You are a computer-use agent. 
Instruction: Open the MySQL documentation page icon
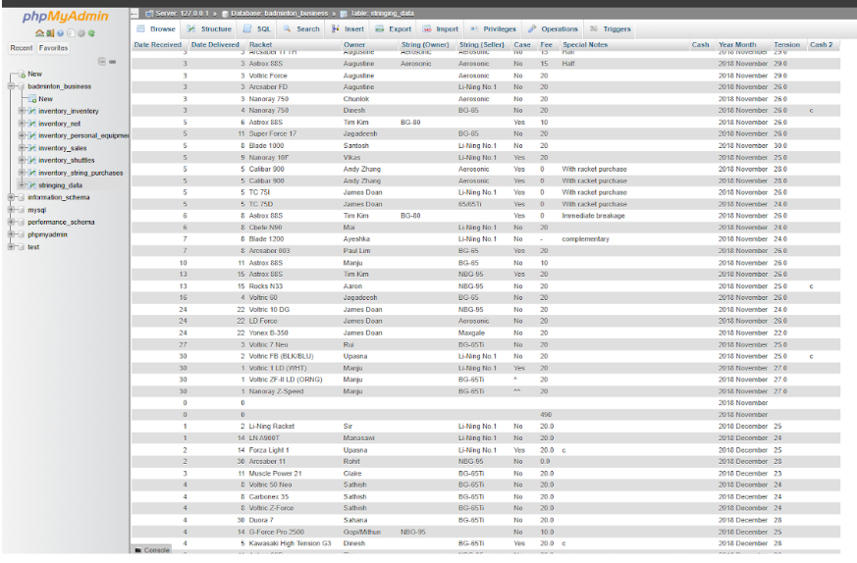pos(71,33)
